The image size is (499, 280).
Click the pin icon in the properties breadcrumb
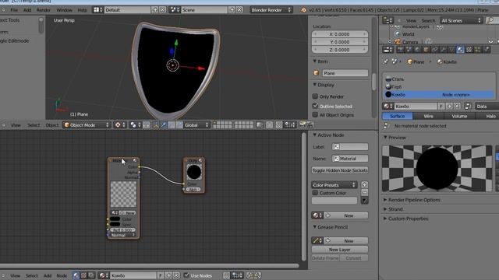tap(385, 61)
